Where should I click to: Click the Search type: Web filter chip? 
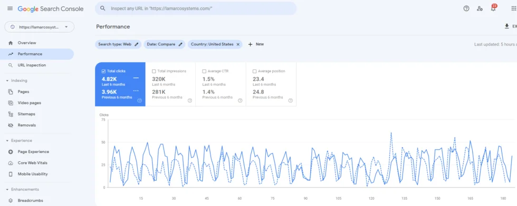coord(118,44)
